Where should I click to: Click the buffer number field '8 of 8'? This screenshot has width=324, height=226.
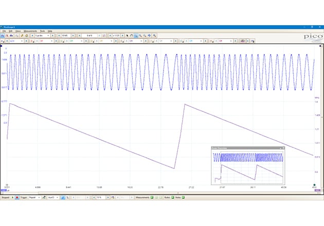[x=89, y=36]
